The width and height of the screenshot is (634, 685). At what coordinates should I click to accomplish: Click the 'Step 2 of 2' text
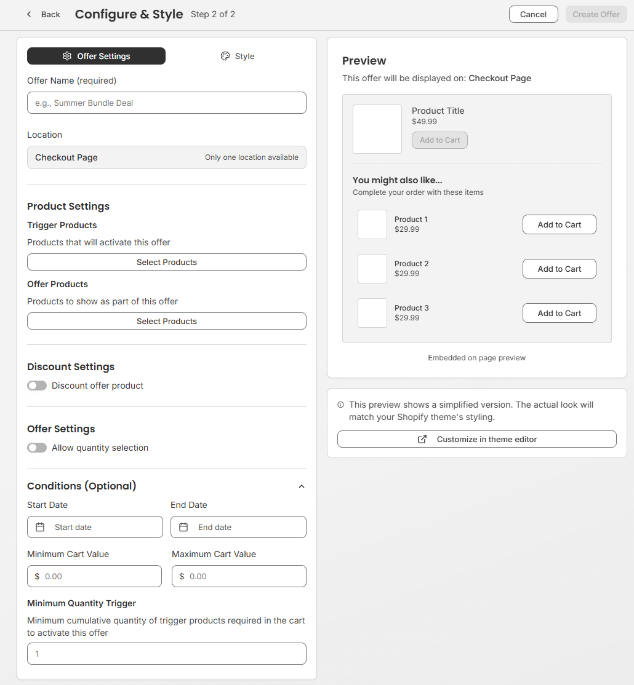[213, 14]
